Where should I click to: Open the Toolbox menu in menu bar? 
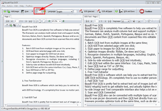point(29,6)
